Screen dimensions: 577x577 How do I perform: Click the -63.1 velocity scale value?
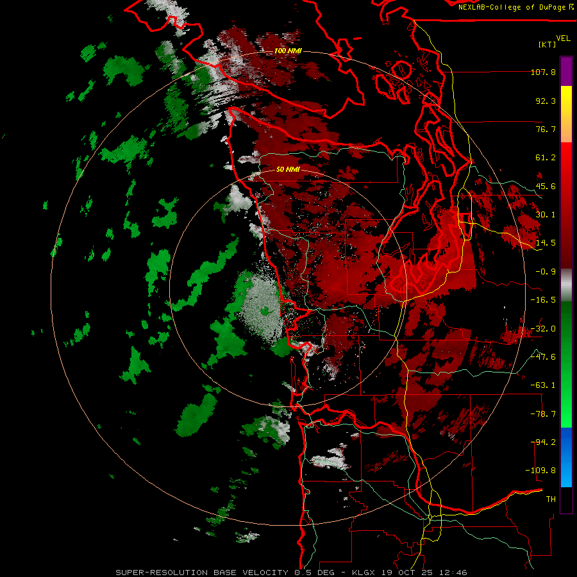[543, 385]
